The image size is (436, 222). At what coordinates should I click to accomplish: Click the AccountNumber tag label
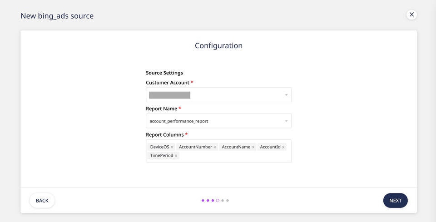195,147
